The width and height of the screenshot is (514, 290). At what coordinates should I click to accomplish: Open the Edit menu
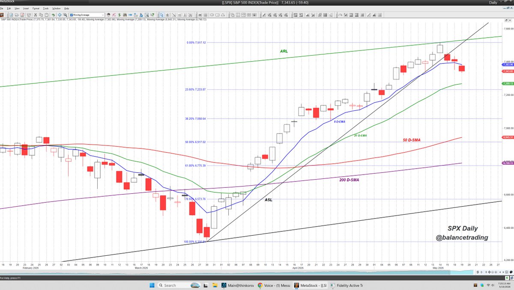pyautogui.click(x=9, y=9)
